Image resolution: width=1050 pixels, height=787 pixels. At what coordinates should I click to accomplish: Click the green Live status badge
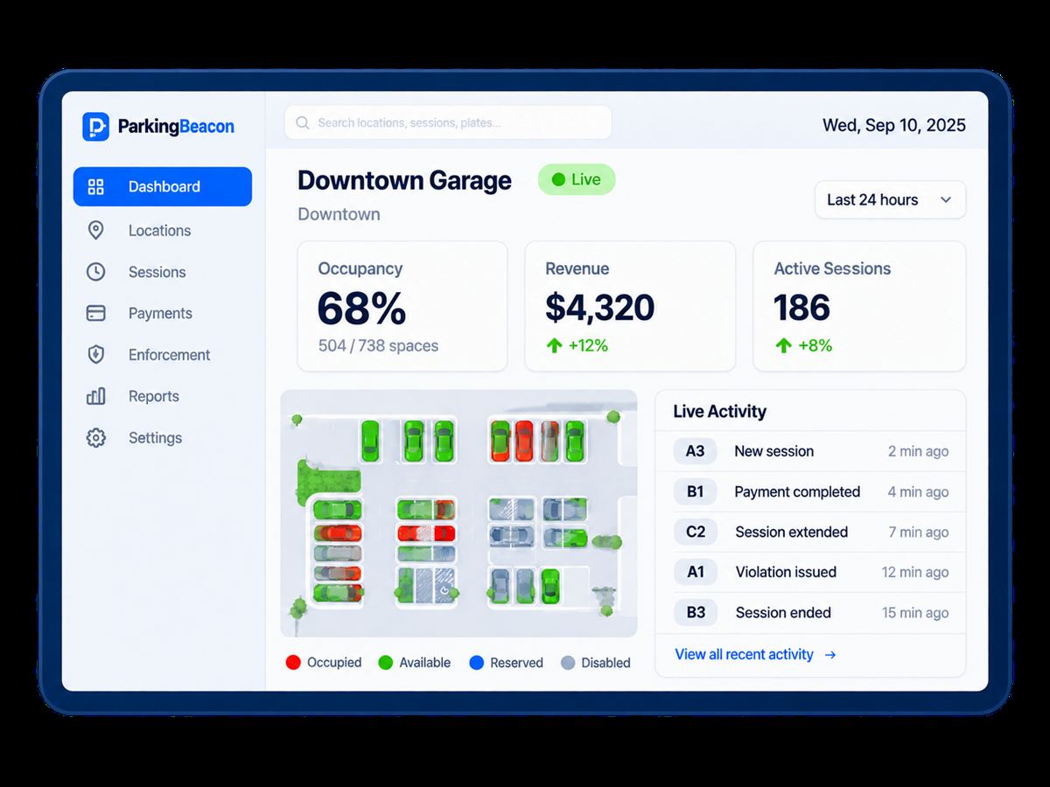[x=577, y=179]
